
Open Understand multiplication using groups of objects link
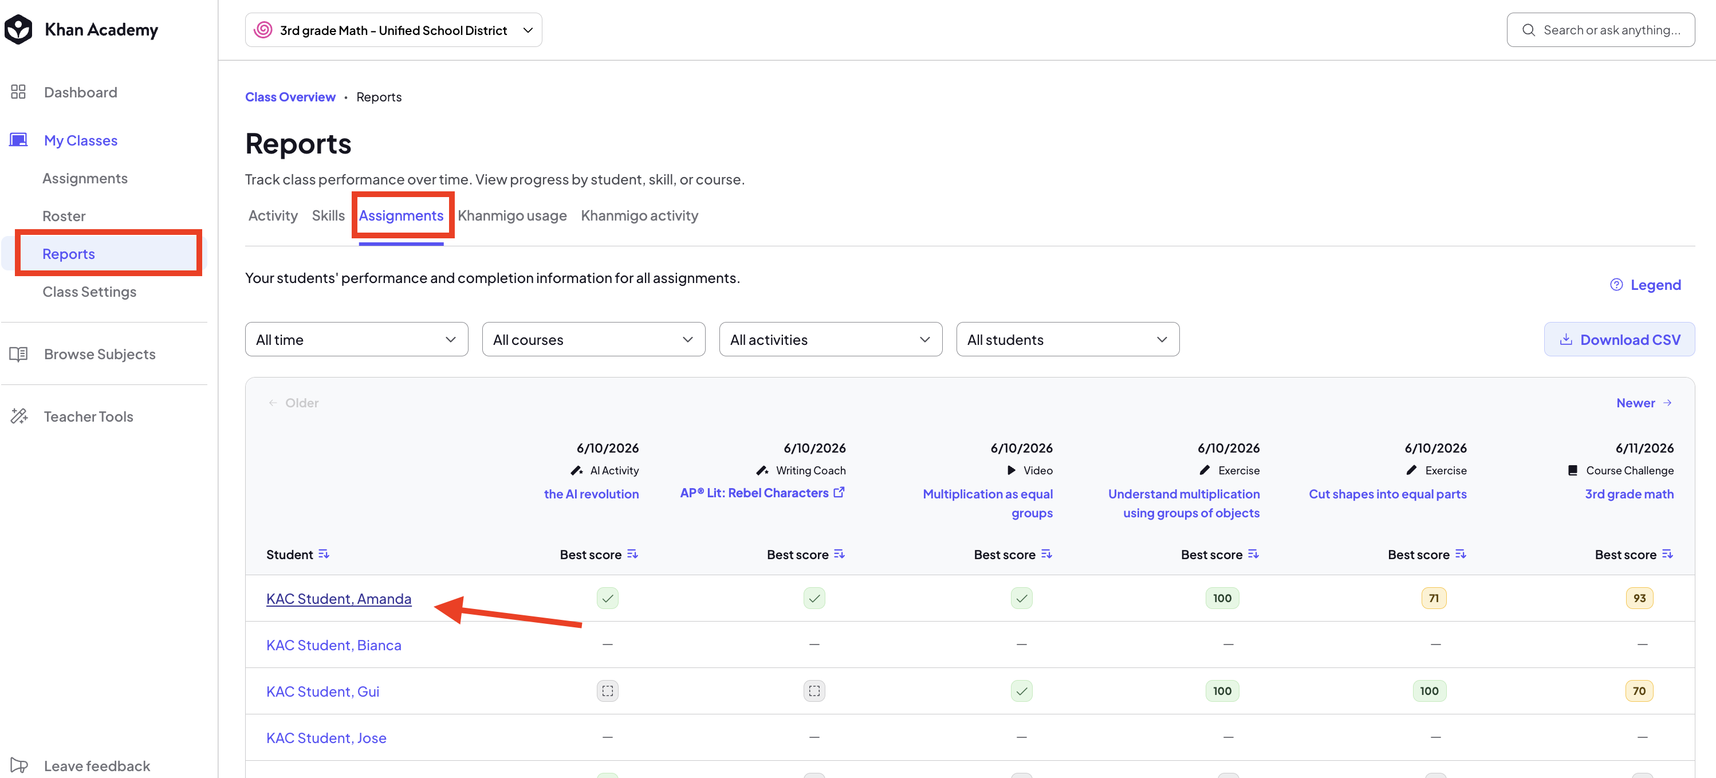(x=1184, y=504)
